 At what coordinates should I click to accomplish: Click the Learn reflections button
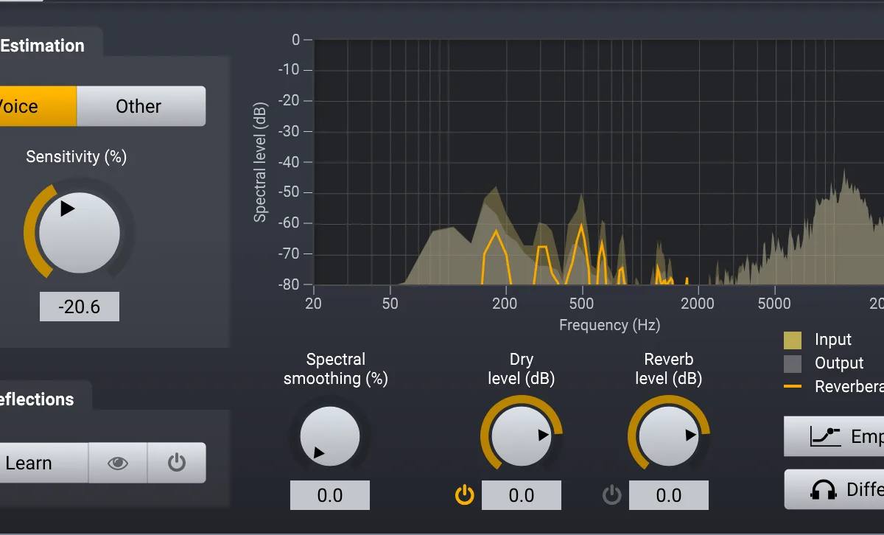tap(43, 463)
